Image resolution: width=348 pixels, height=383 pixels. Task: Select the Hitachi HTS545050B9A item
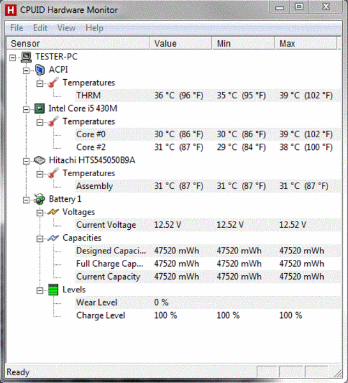click(92, 160)
